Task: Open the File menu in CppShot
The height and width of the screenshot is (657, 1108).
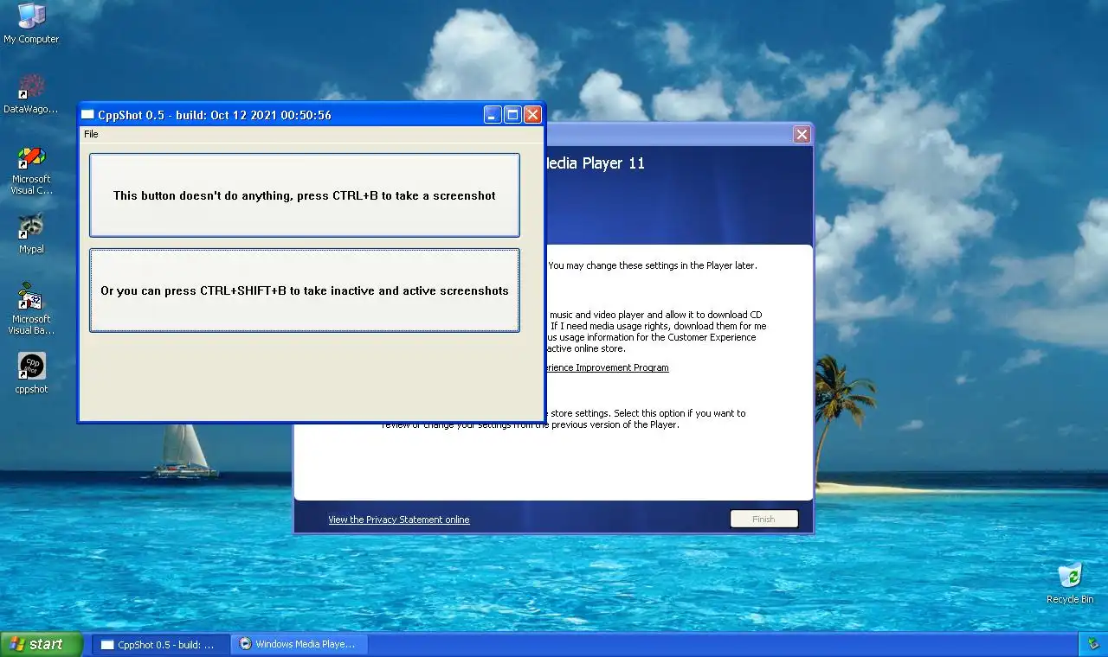Action: [x=91, y=134]
